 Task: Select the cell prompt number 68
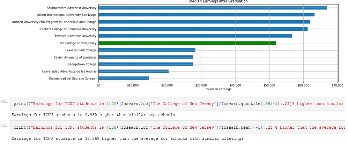pyautogui.click(x=4, y=102)
